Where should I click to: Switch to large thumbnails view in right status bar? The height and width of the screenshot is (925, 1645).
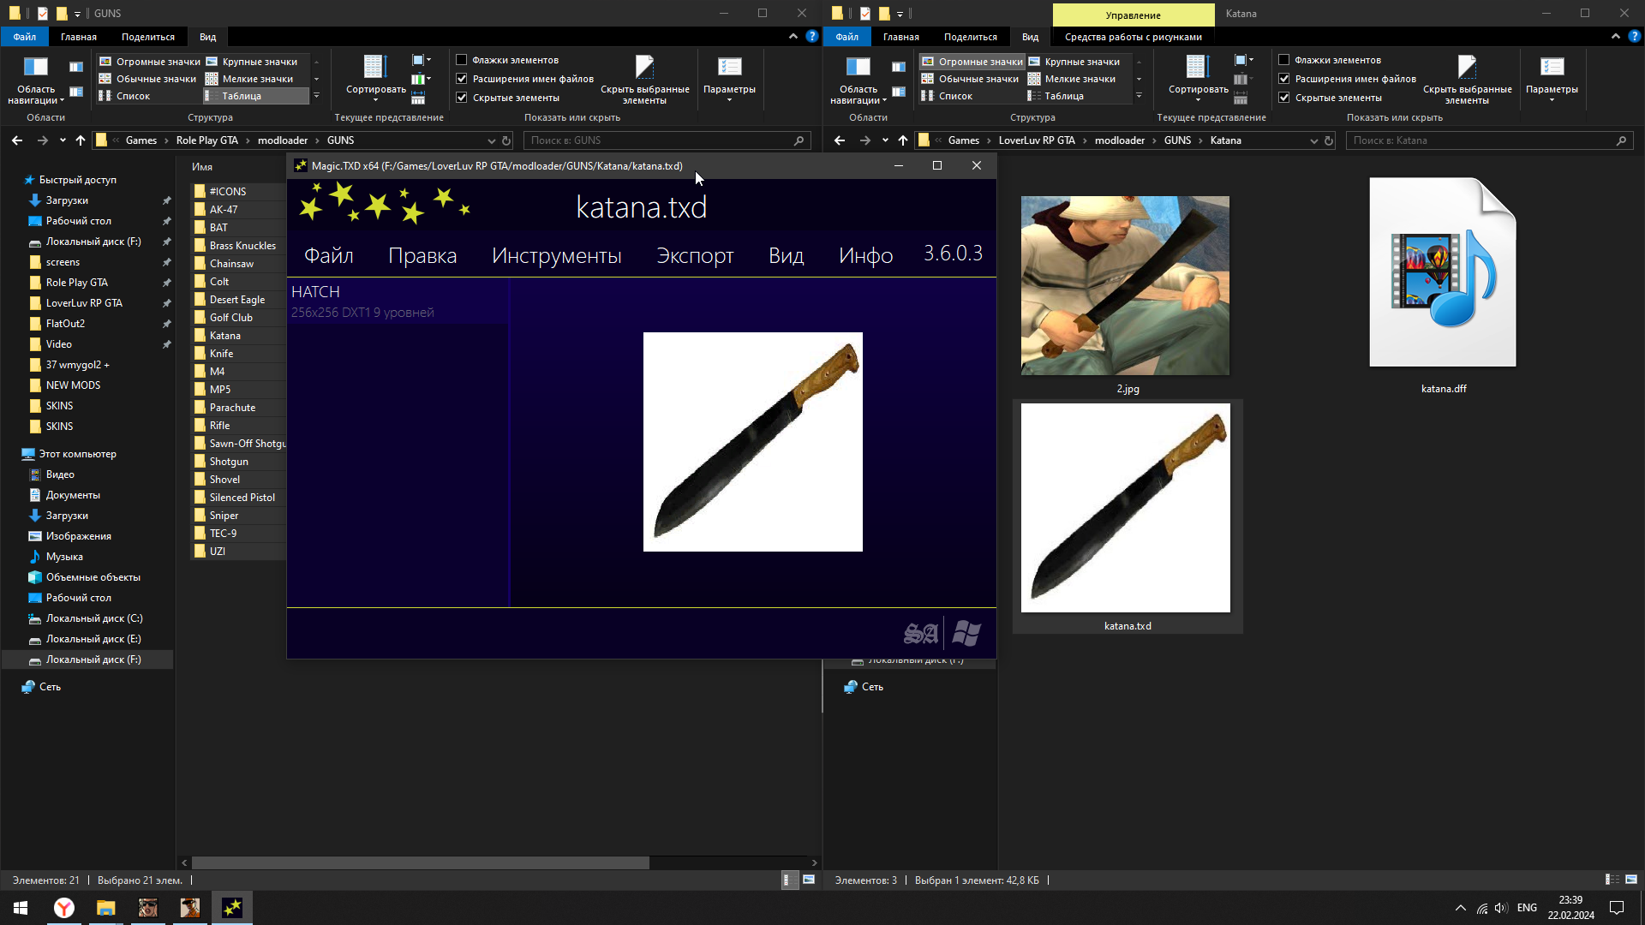pyautogui.click(x=1631, y=880)
